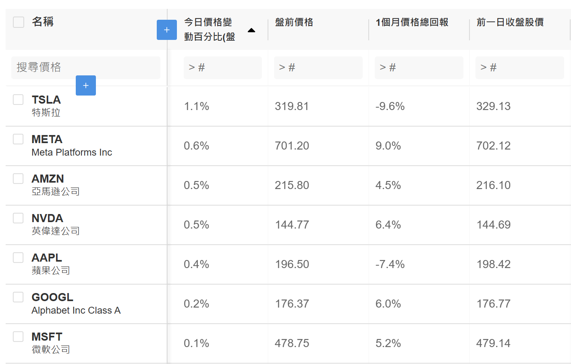
Task: Focus the 搜尋價格 search field
Action: 86,67
